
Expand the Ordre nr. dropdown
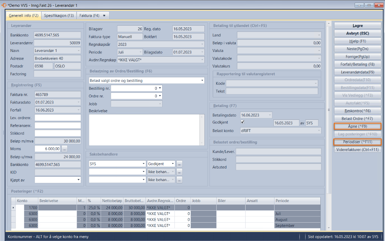click(x=160, y=96)
